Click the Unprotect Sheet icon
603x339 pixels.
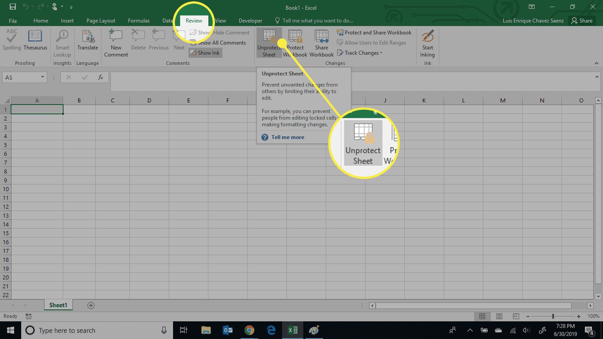(x=269, y=42)
